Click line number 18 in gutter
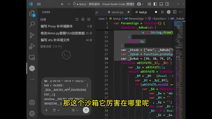 (x=106, y=59)
